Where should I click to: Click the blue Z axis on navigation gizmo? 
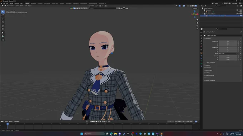195,11
